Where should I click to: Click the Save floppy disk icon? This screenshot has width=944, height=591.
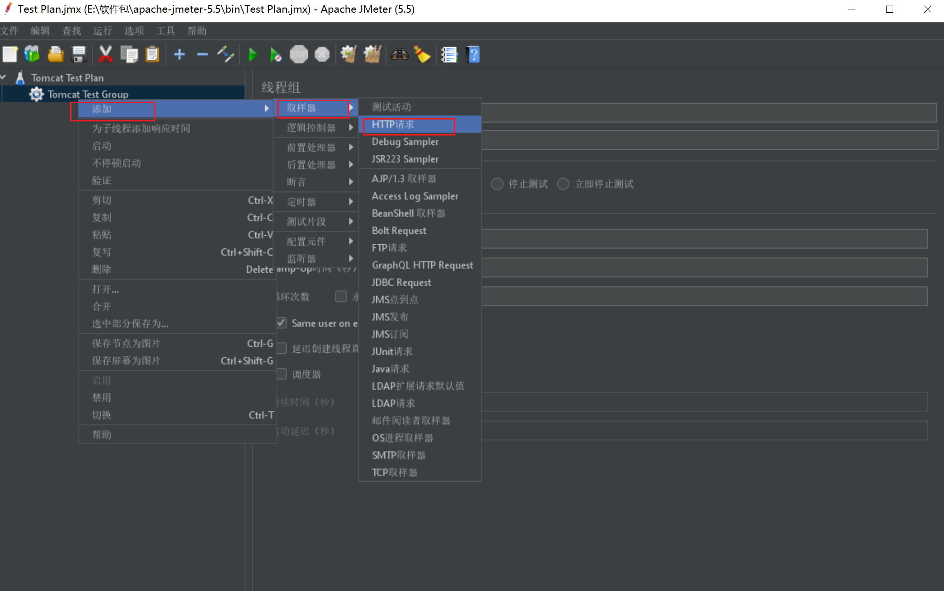tap(79, 55)
